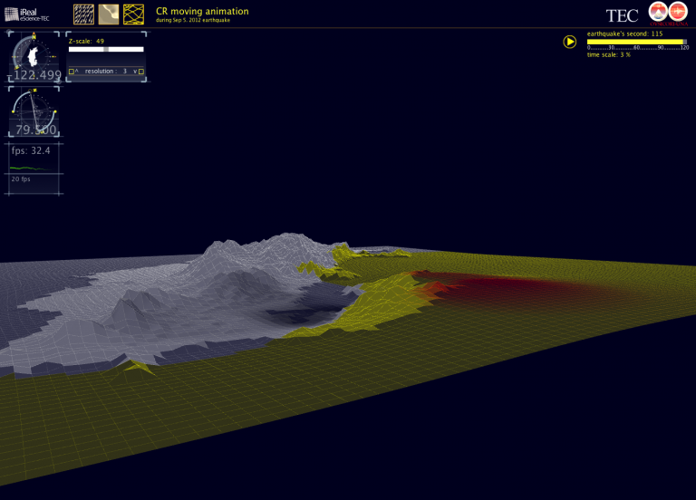
Task: Click the volcano emblem logo
Action: pyautogui.click(x=656, y=13)
